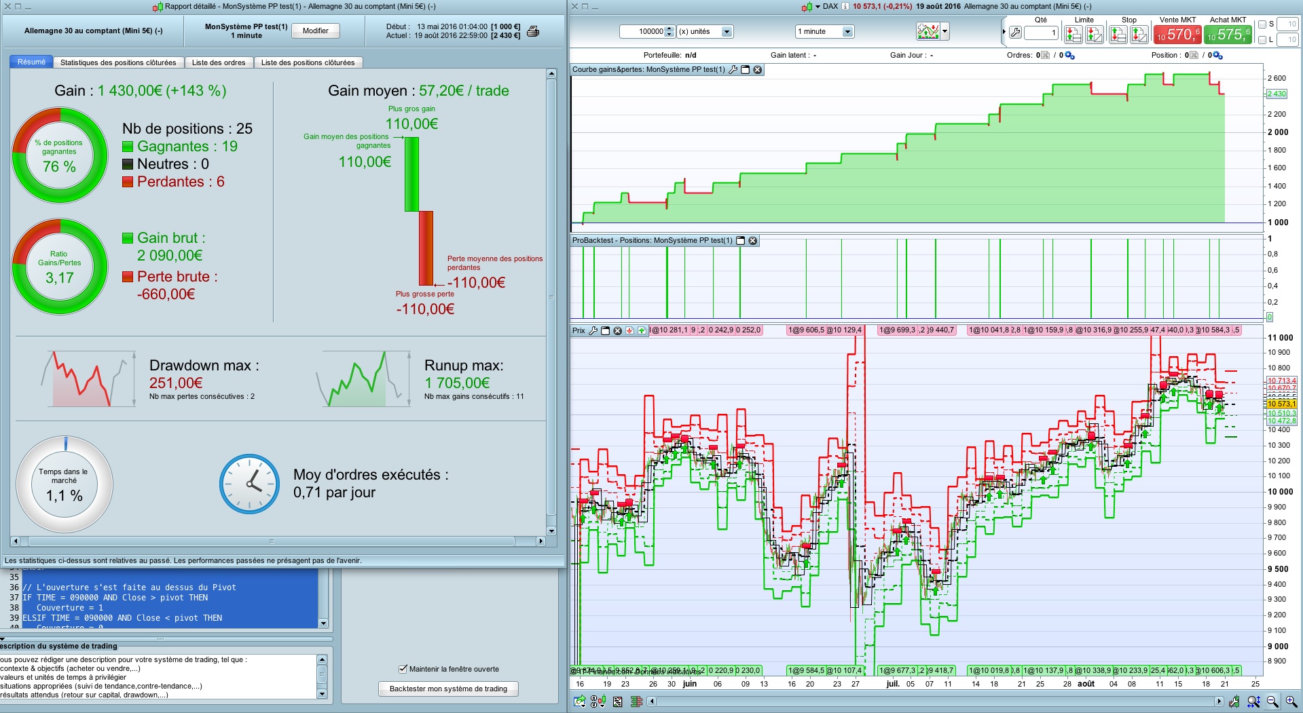Click the Modifier button
The width and height of the screenshot is (1303, 713).
point(316,31)
